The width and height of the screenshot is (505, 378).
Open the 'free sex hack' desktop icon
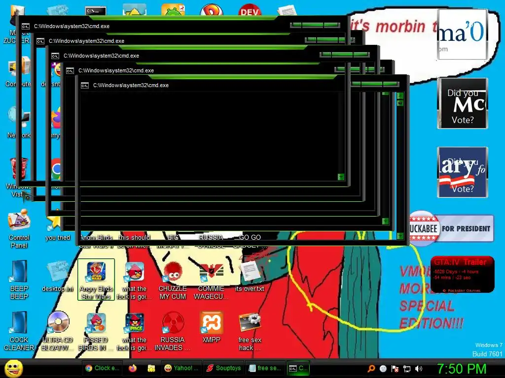(250, 331)
